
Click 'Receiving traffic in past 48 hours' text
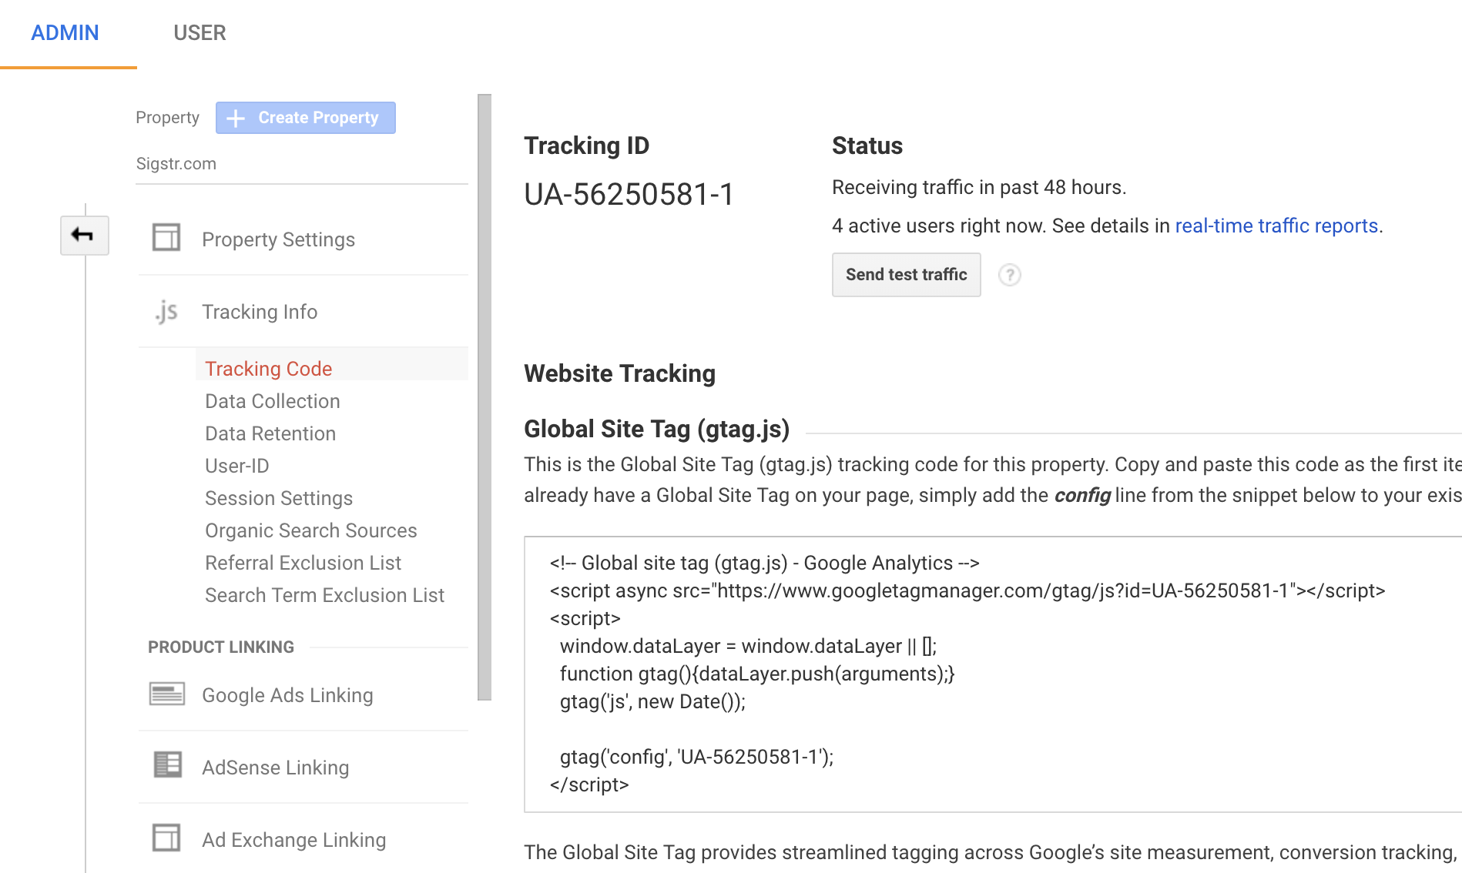pyautogui.click(x=979, y=187)
